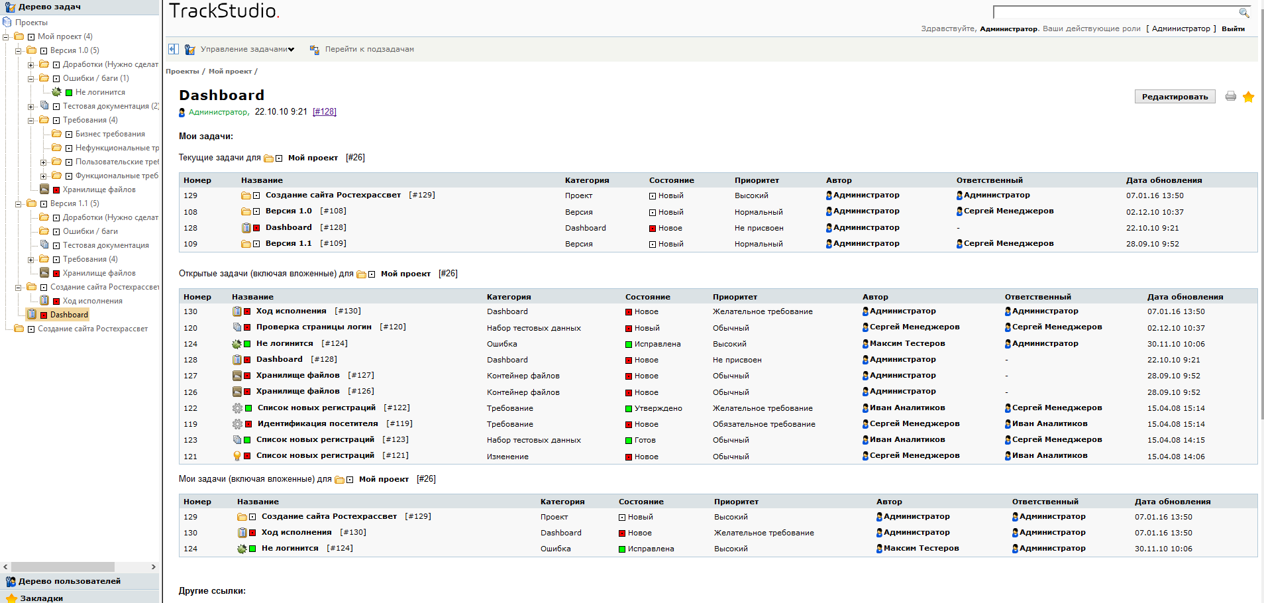Open Перейти к подзадачам in the toolbar
The width and height of the screenshot is (1264, 603).
[x=369, y=49]
